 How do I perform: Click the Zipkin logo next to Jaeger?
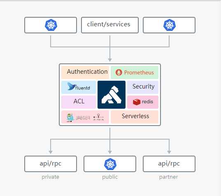(98, 117)
